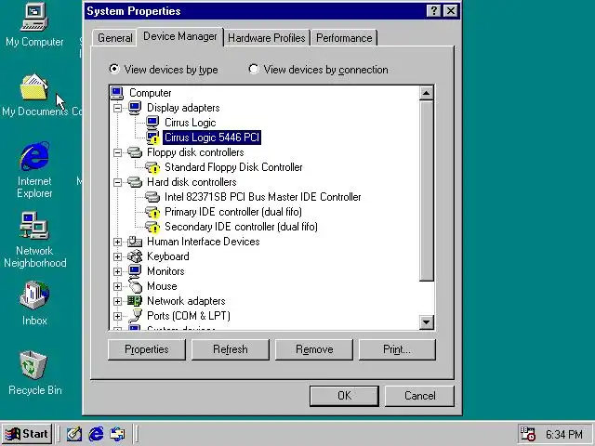Click the Hard disk controllers category icon
The width and height of the screenshot is (595, 446).
135,182
